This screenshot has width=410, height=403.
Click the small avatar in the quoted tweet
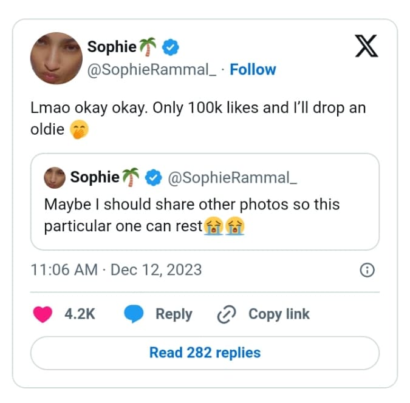click(x=55, y=177)
